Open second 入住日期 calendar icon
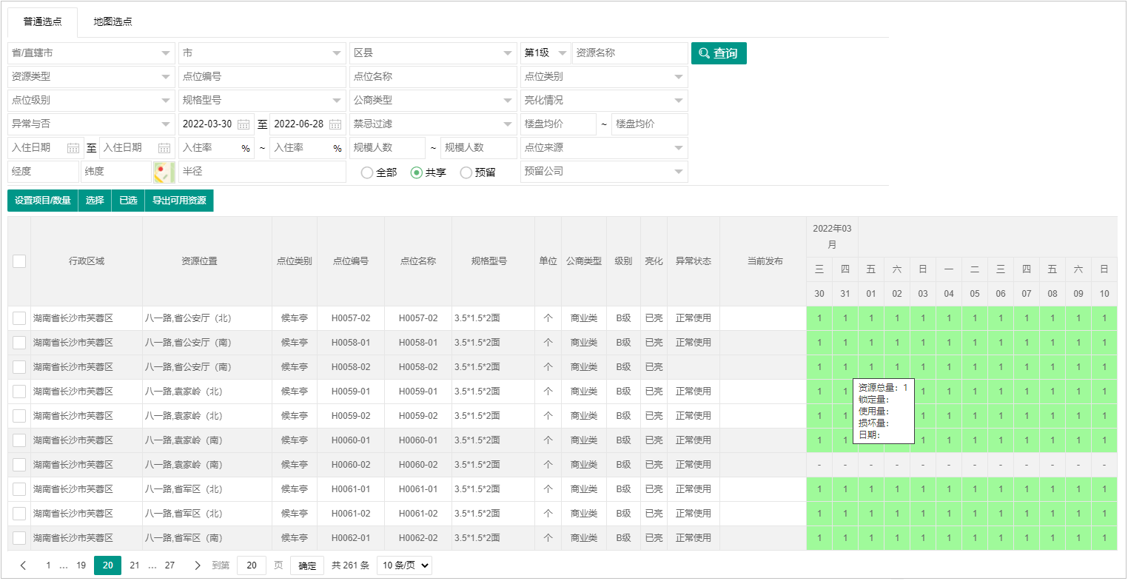This screenshot has width=1128, height=581. pyautogui.click(x=164, y=148)
